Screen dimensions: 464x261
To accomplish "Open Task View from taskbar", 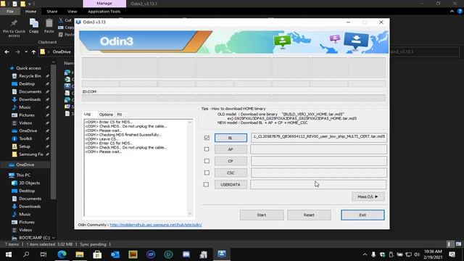I will click(x=43, y=254).
